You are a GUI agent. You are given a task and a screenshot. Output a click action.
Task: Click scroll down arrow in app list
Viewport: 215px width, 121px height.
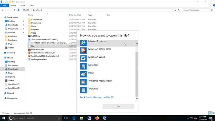137,98
